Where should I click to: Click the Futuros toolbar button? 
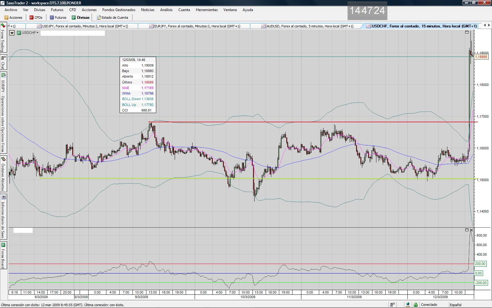point(58,18)
